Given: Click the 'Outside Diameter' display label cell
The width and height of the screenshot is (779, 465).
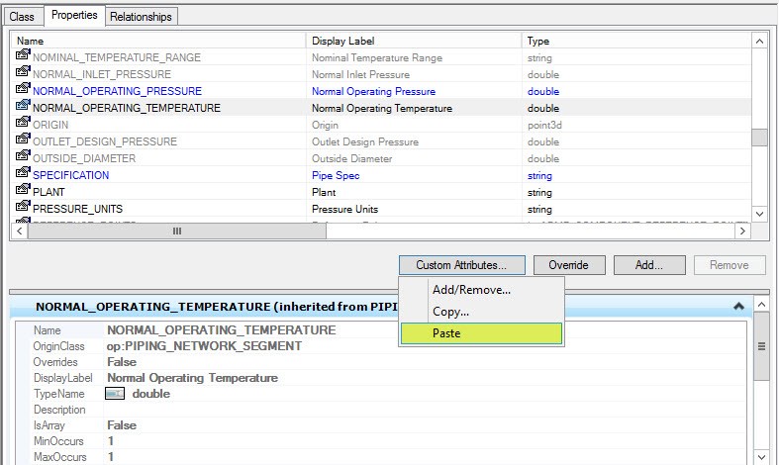Looking at the screenshot, I should point(351,159).
